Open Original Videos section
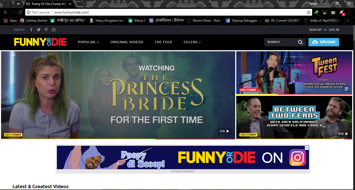 127,42
